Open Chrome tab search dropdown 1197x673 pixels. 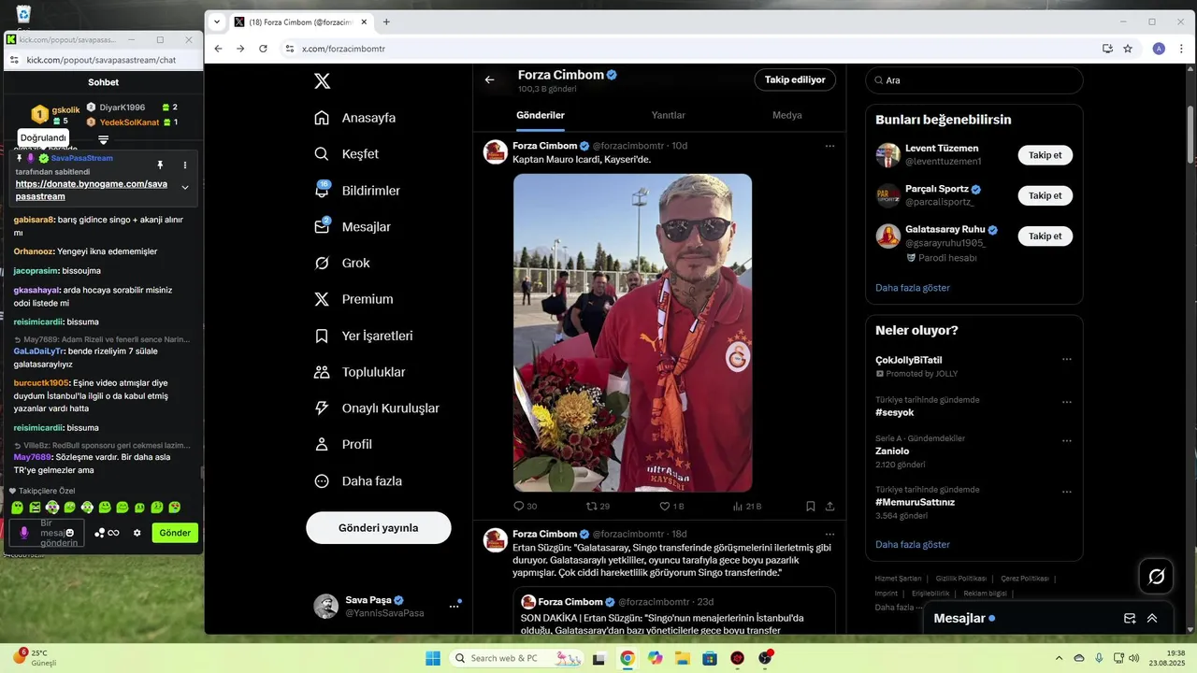217,22
